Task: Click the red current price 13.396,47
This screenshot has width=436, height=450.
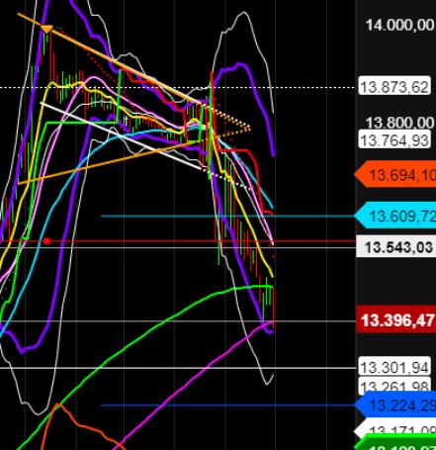Action: click(x=396, y=320)
